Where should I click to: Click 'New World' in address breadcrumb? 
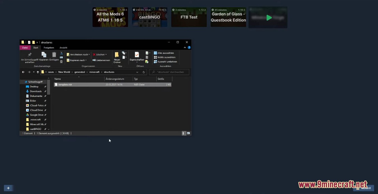[x=64, y=72]
